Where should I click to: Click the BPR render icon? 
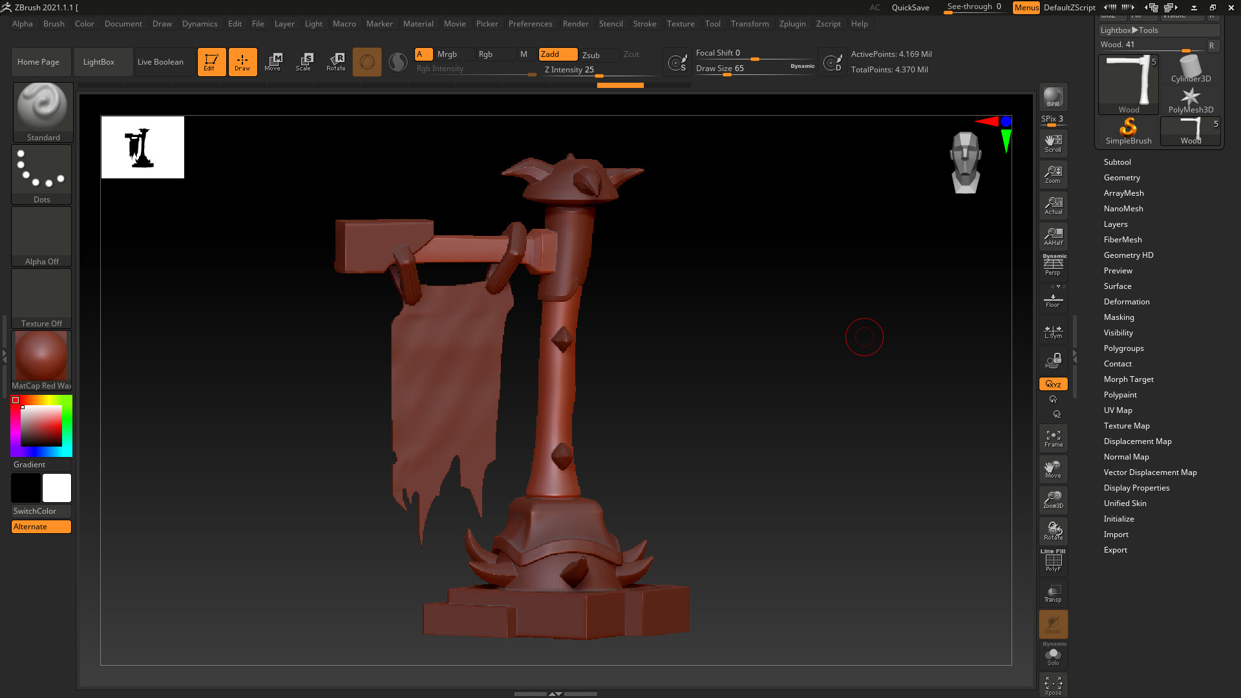click(1053, 98)
